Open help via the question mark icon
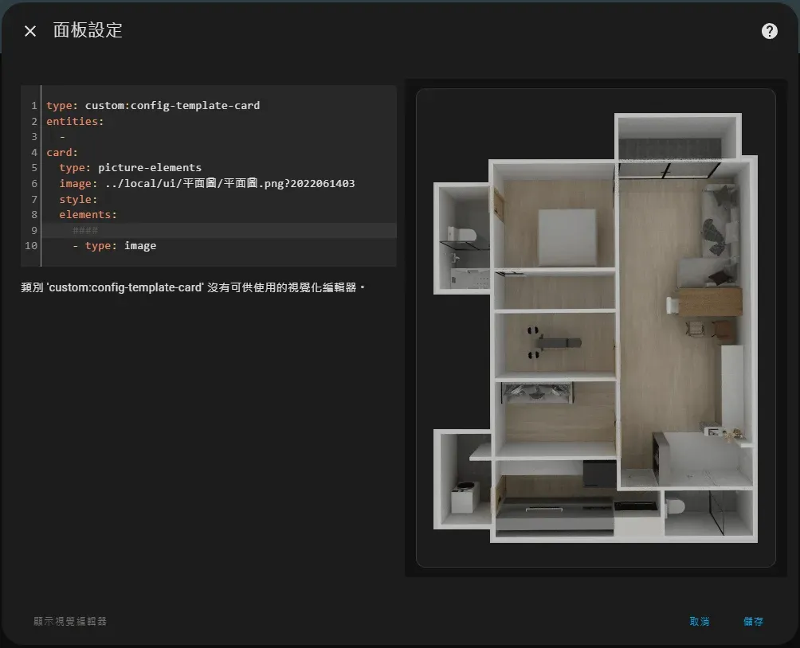 769,31
